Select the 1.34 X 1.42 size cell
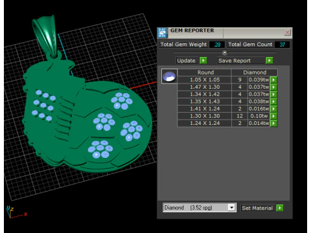311x233 pixels. point(205,94)
